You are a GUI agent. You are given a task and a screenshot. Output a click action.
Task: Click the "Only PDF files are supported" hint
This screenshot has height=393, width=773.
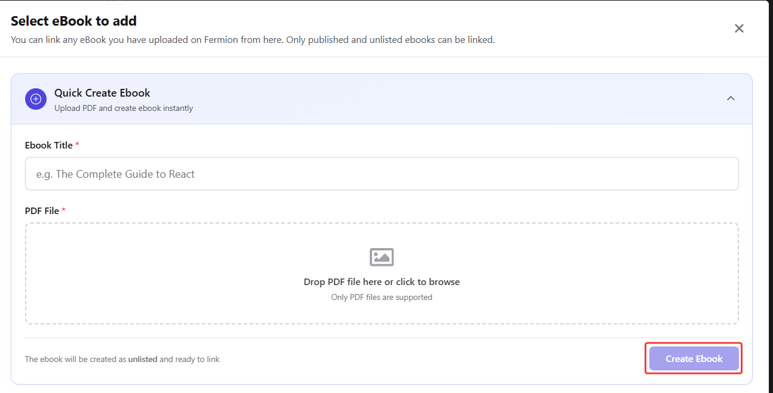coord(381,297)
